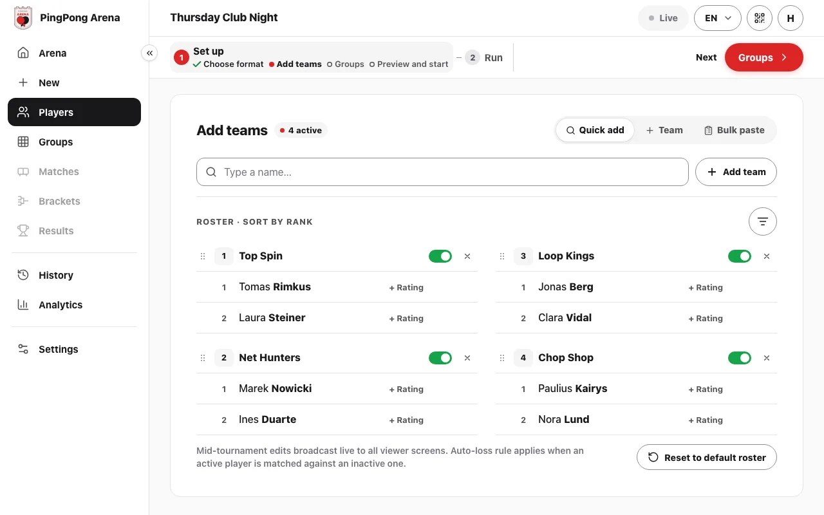824x515 pixels.
Task: Add a rating for Tomas Rimkus
Action: point(406,288)
